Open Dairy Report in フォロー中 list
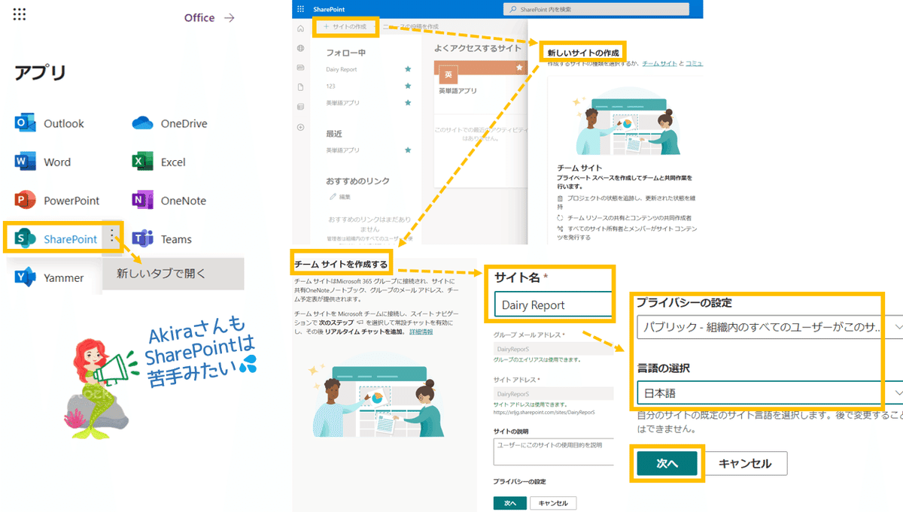Screen dimensions: 903x512 coord(342,69)
